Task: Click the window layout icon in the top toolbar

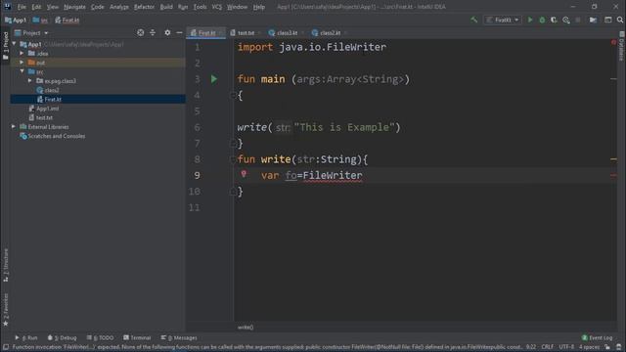Action: pos(608,20)
